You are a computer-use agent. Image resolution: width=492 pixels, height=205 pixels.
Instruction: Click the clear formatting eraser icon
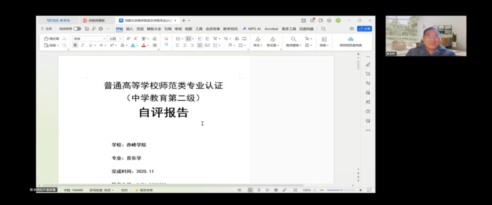coord(154,38)
